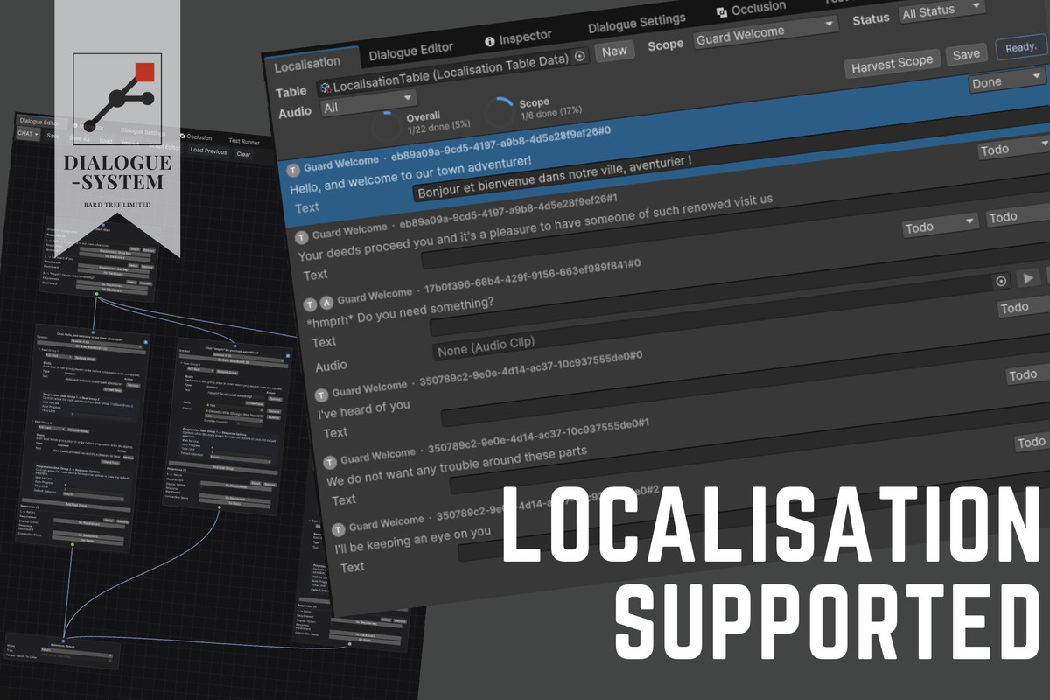The height and width of the screenshot is (700, 1050).
Task: Open object picker for LocalisationTable field
Action: click(579, 57)
